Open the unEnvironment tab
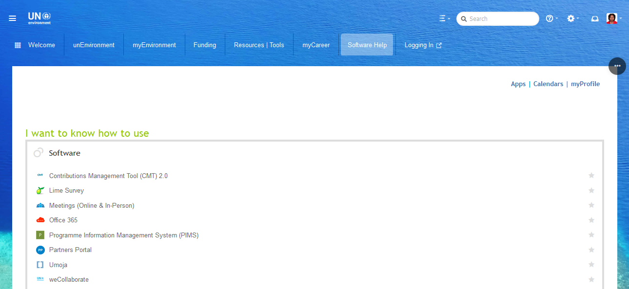 (94, 45)
